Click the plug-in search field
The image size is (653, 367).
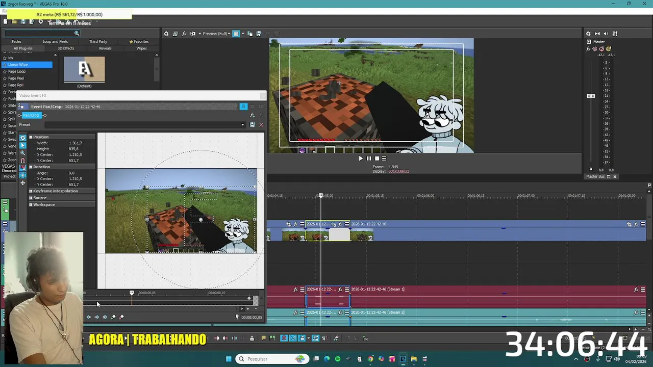coord(42,34)
